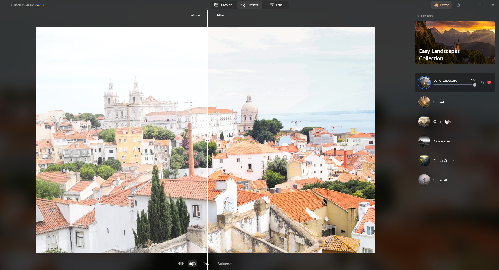Reset the Long Exposure preset with undo arrow
The image size is (499, 270).
point(482,83)
